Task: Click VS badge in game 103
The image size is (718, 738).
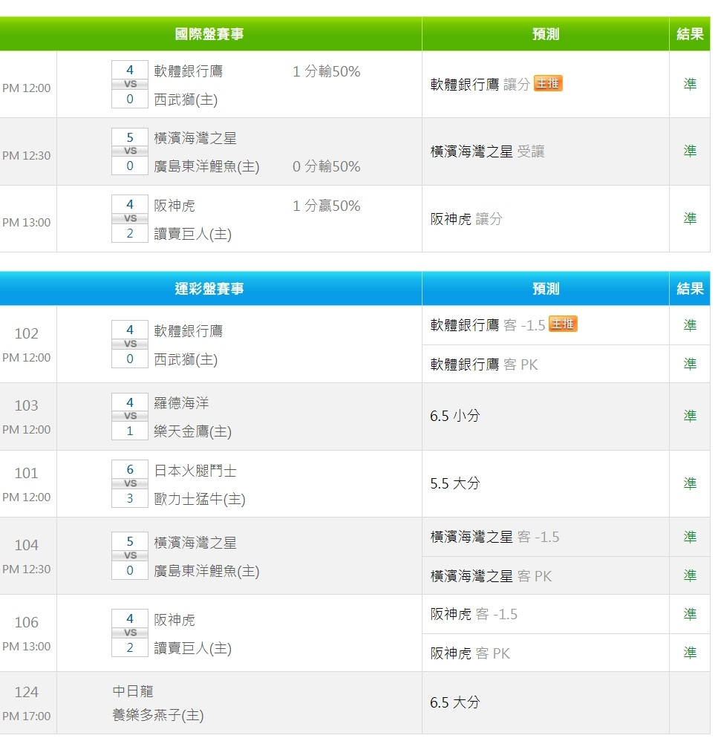Action: coord(130,416)
